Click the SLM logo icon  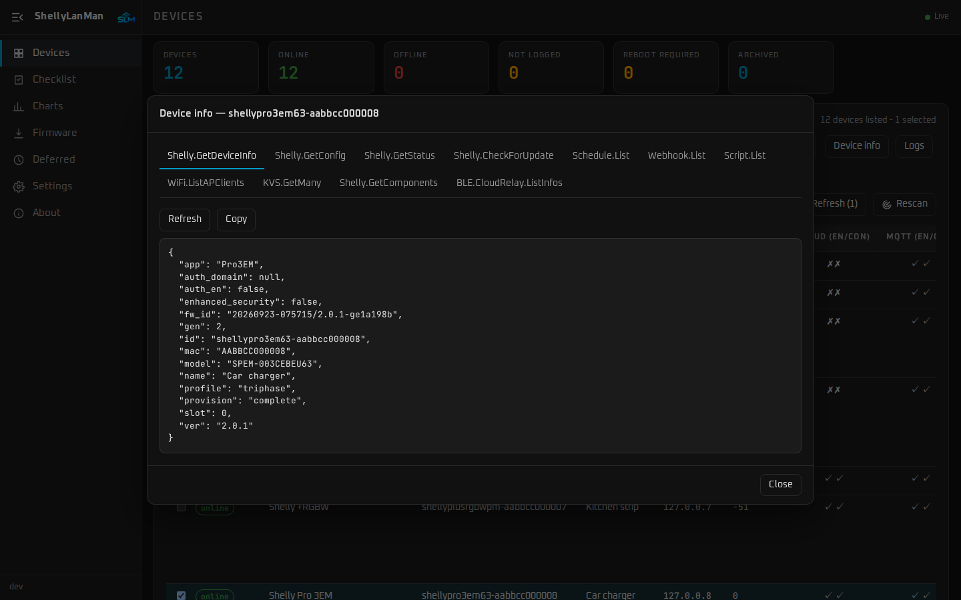(126, 17)
